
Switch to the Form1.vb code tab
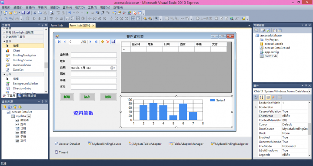coord(57,26)
